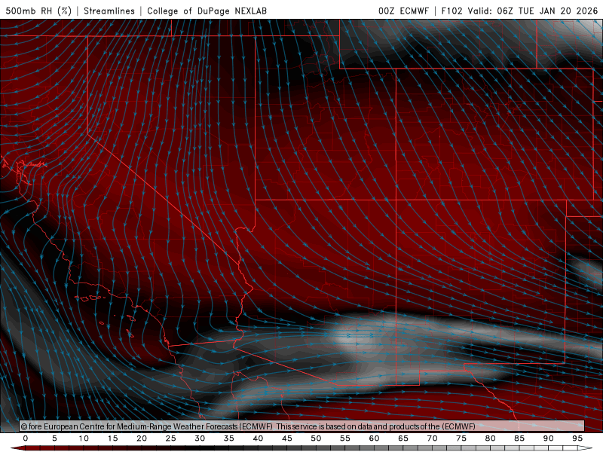Click the colorbar label '85'
Screen dimensions: 603x452
(x=519, y=438)
